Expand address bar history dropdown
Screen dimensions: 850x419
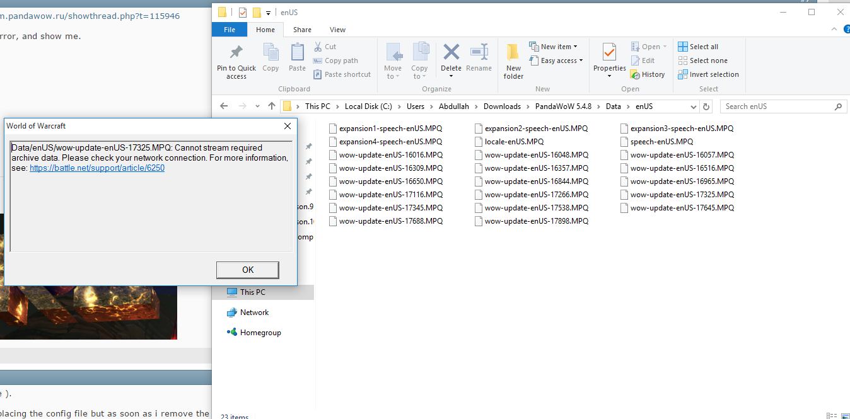coord(694,106)
